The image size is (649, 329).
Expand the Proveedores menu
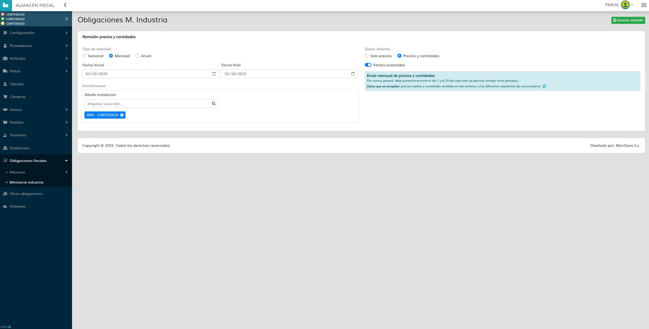pyautogui.click(x=36, y=46)
